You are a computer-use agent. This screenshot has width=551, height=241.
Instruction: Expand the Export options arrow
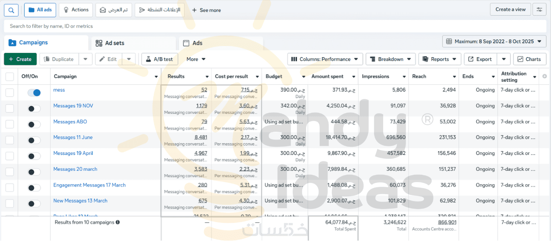click(x=504, y=59)
